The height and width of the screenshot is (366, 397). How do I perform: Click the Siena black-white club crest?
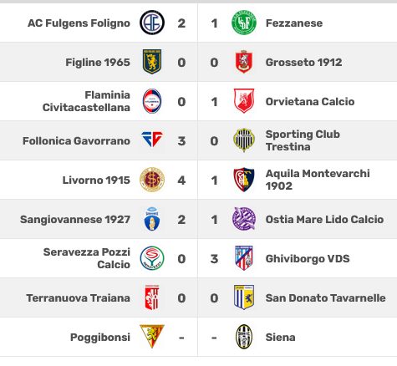pos(244,337)
